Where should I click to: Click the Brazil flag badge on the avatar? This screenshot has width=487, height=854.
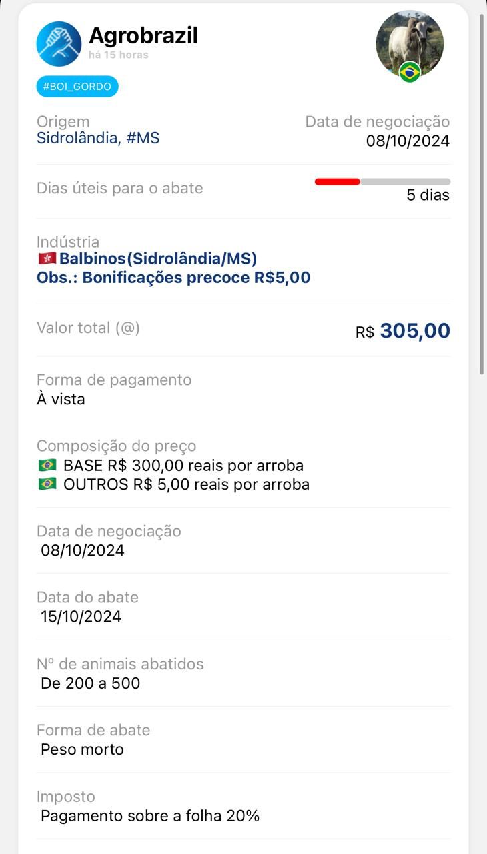pos(410,72)
